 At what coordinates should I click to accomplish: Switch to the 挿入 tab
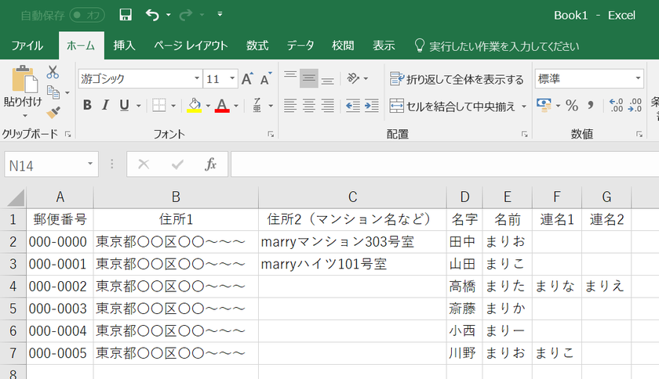(124, 45)
